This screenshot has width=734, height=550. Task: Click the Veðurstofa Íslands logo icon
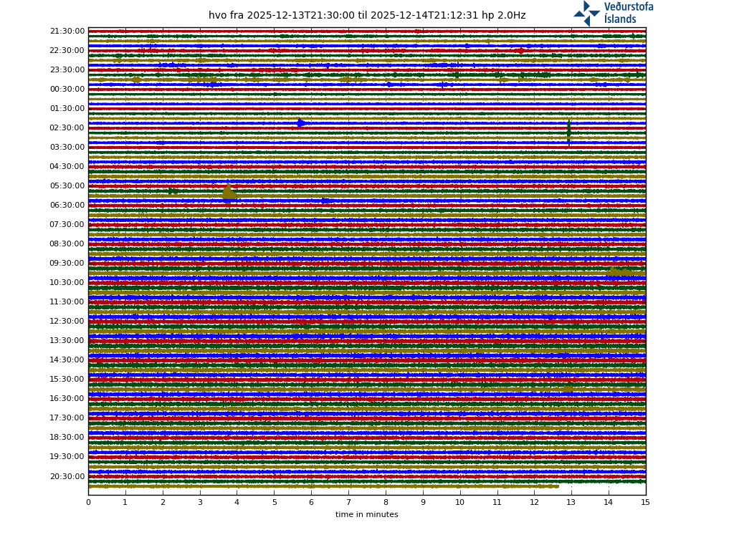(x=586, y=14)
